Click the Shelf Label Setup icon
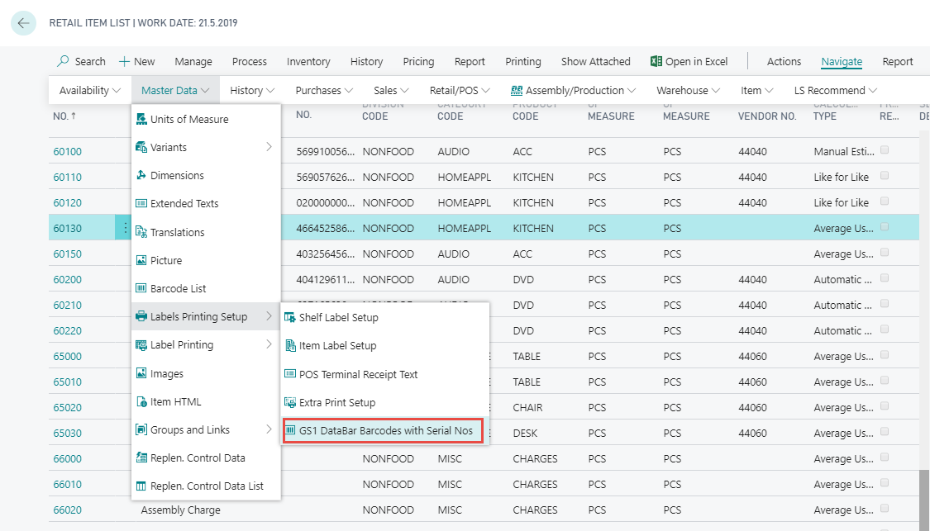Viewport: 930px width, 531px height. (289, 318)
